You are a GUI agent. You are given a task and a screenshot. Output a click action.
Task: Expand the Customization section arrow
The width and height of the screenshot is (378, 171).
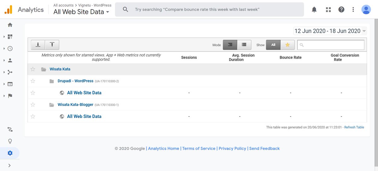(4, 37)
